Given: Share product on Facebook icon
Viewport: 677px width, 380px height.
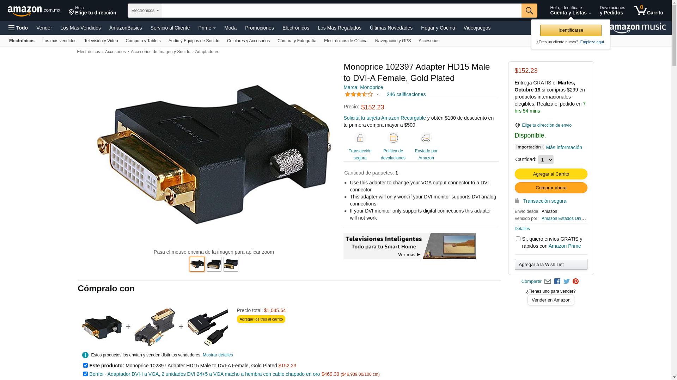Looking at the screenshot, I should (557, 281).
